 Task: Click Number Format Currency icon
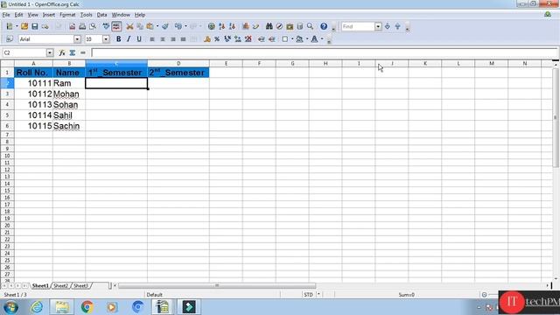click(x=207, y=38)
